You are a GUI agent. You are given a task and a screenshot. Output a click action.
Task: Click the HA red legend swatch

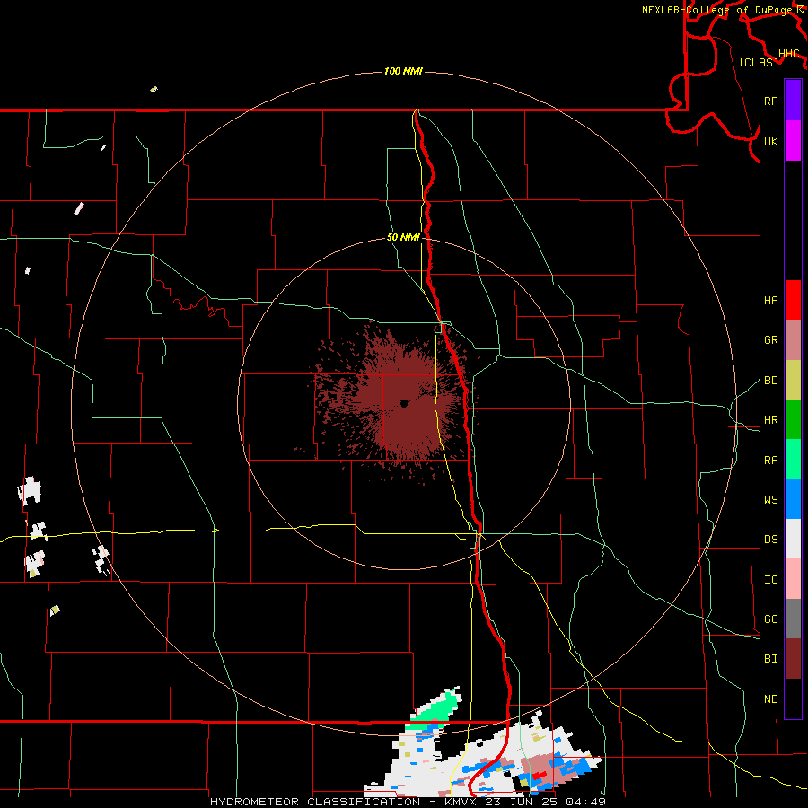click(793, 300)
